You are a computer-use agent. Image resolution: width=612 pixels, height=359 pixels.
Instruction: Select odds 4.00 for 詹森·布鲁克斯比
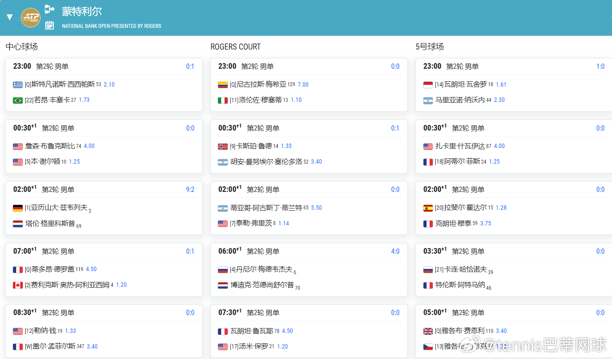[89, 146]
